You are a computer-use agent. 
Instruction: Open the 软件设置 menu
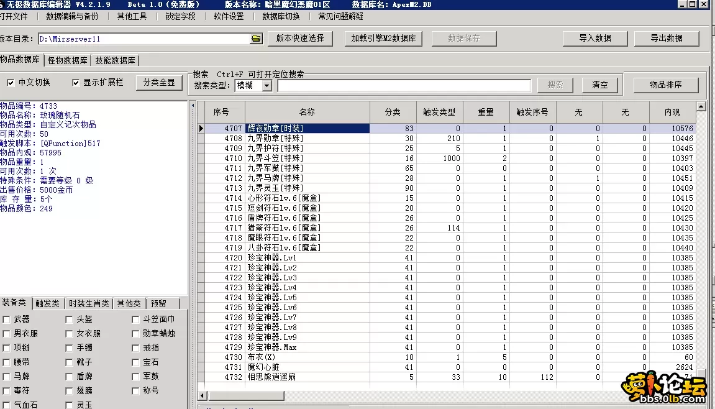coord(229,16)
